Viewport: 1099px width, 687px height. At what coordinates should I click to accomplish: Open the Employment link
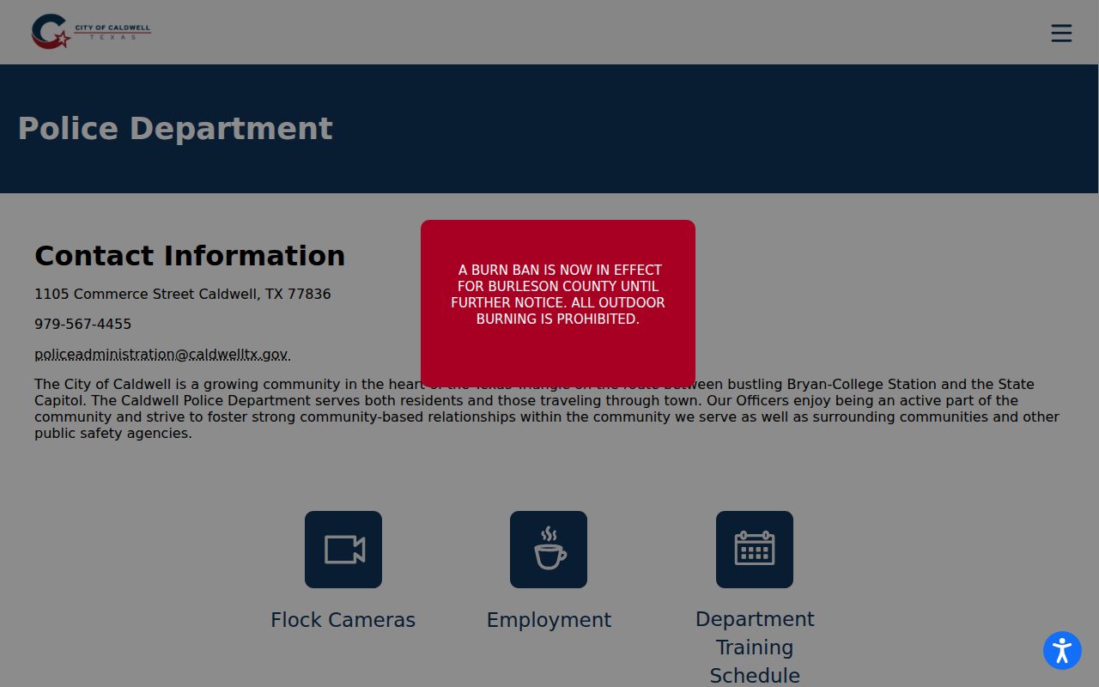pyautogui.click(x=549, y=620)
